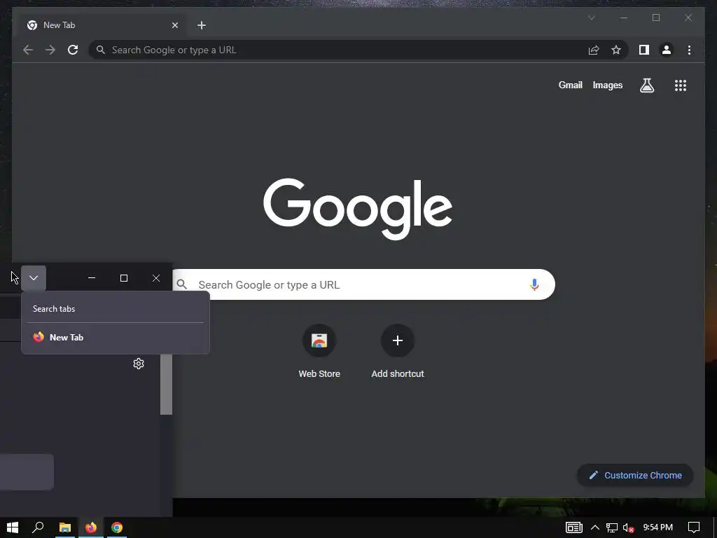Minimize the Chrome window
Viewport: 717px width, 538px height.
click(x=624, y=18)
